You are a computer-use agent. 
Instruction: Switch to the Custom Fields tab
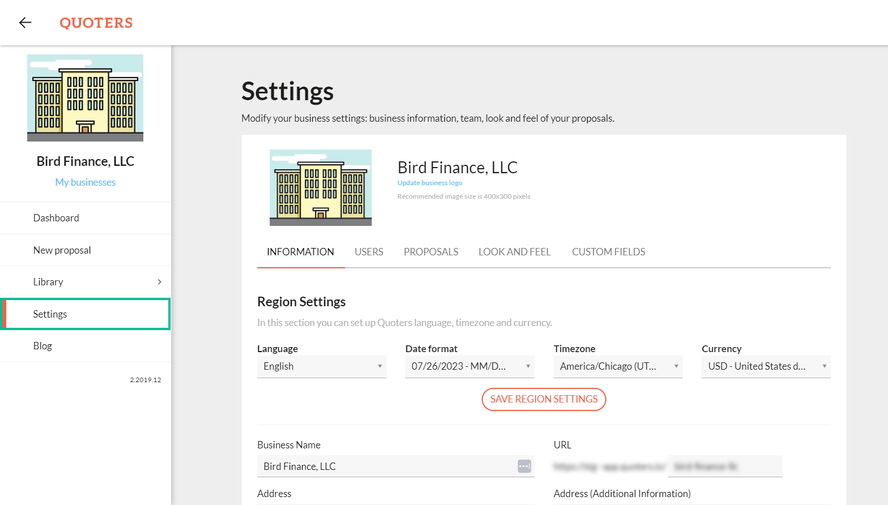coord(609,252)
